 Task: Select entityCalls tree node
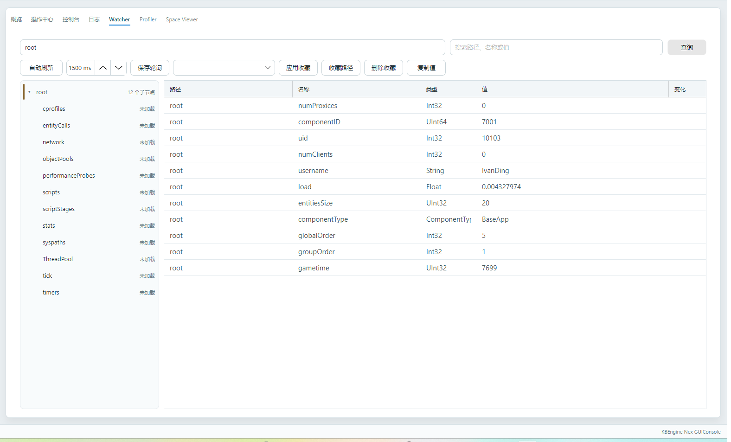[x=56, y=126]
